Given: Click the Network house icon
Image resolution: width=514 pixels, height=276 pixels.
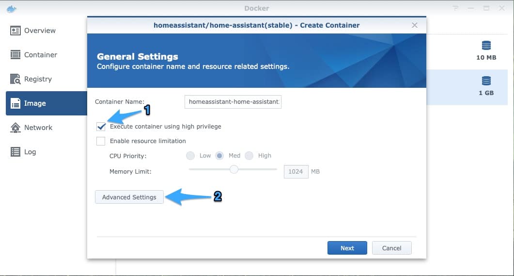Looking at the screenshot, I should point(16,128).
